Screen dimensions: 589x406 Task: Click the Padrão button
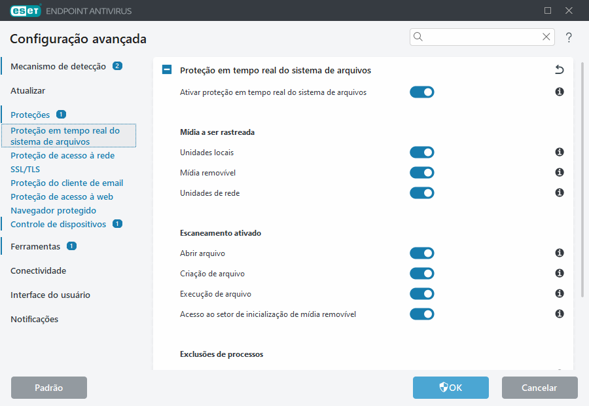pyautogui.click(x=48, y=388)
